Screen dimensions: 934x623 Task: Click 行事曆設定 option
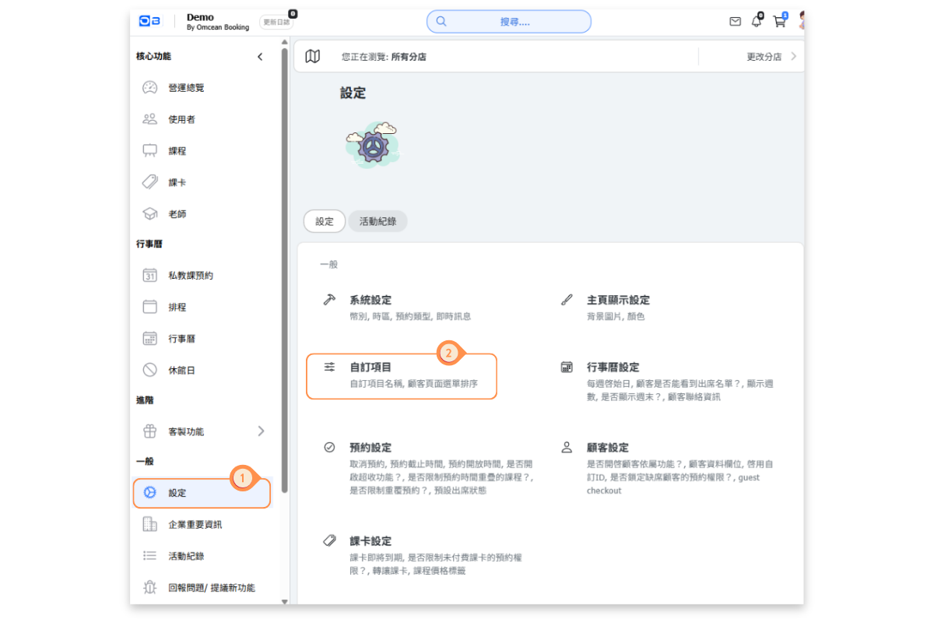pos(613,367)
